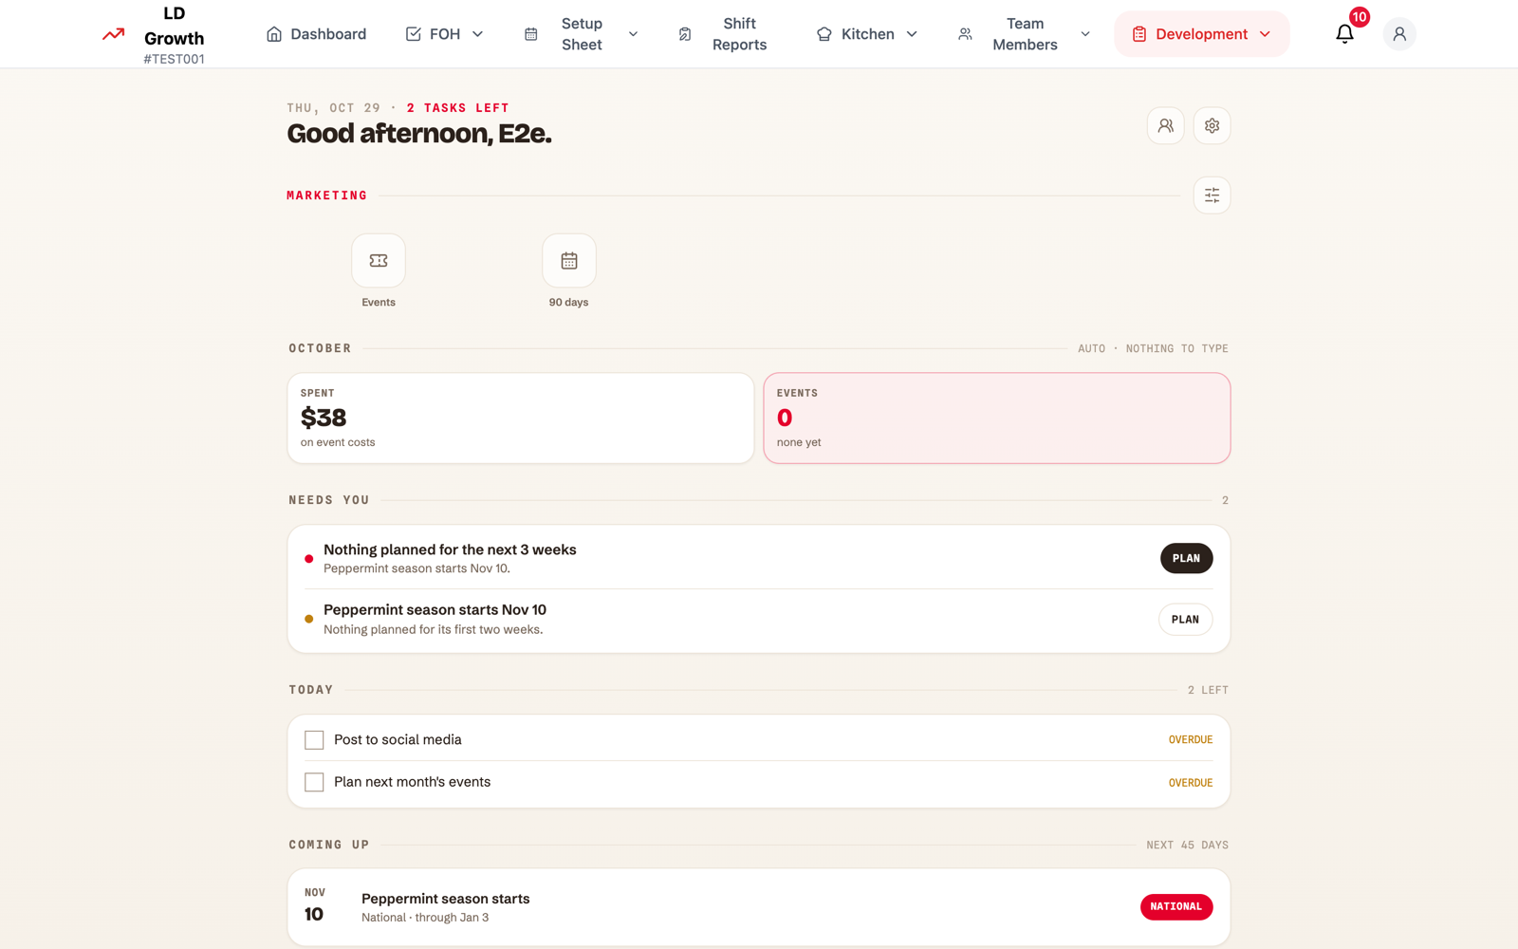Click the people icon beside the greeting
Image resolution: width=1518 pixels, height=949 pixels.
[x=1165, y=125]
